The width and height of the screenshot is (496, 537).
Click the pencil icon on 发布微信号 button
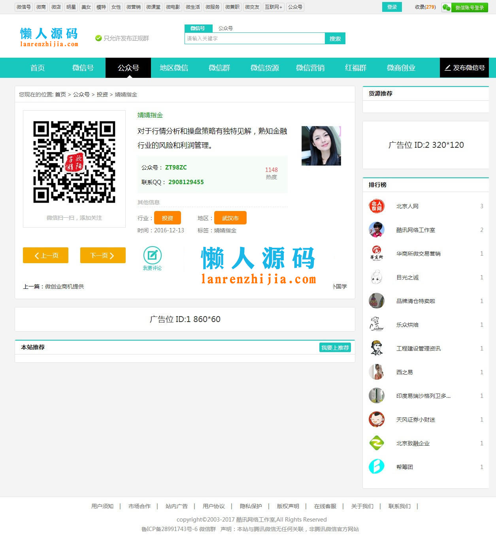tap(448, 68)
